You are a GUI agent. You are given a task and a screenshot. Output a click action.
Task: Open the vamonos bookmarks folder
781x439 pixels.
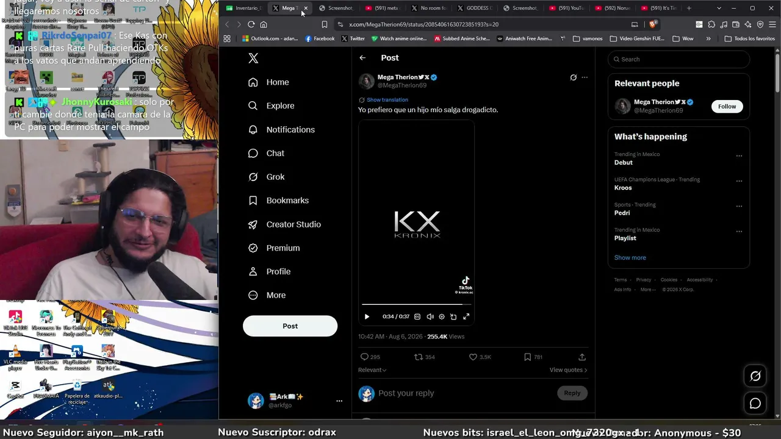point(588,38)
